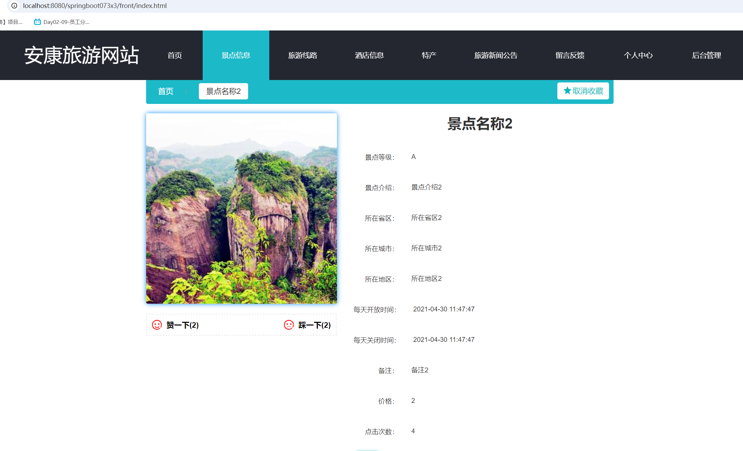The height and width of the screenshot is (451, 743).
Task: Open the 旅游新闻公告 menu item
Action: tap(496, 55)
